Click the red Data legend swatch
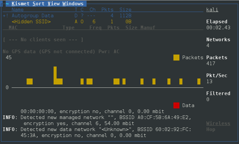Viewport: 239px width, 144px height. point(176,105)
